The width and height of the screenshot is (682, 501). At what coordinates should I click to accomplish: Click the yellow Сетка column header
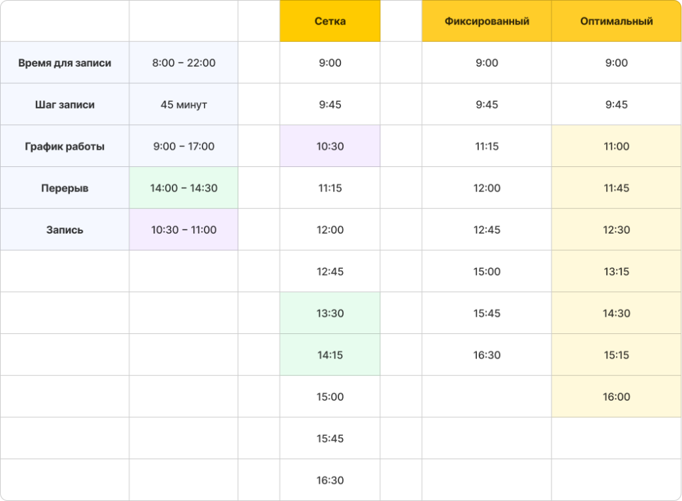point(330,21)
